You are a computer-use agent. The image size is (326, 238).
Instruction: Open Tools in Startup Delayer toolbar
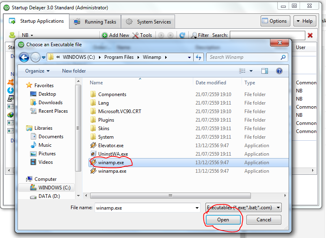pyautogui.click(x=142, y=35)
